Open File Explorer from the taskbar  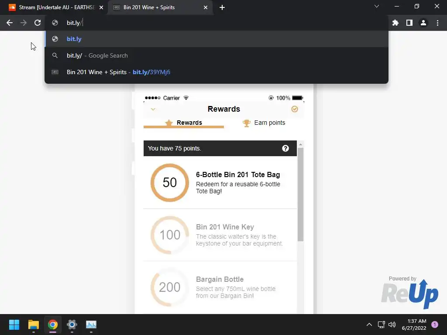(33, 325)
